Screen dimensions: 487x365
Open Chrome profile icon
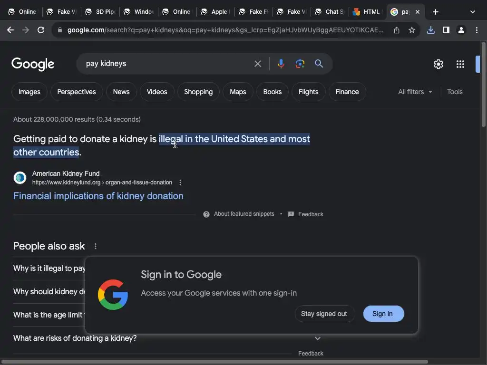click(x=461, y=30)
